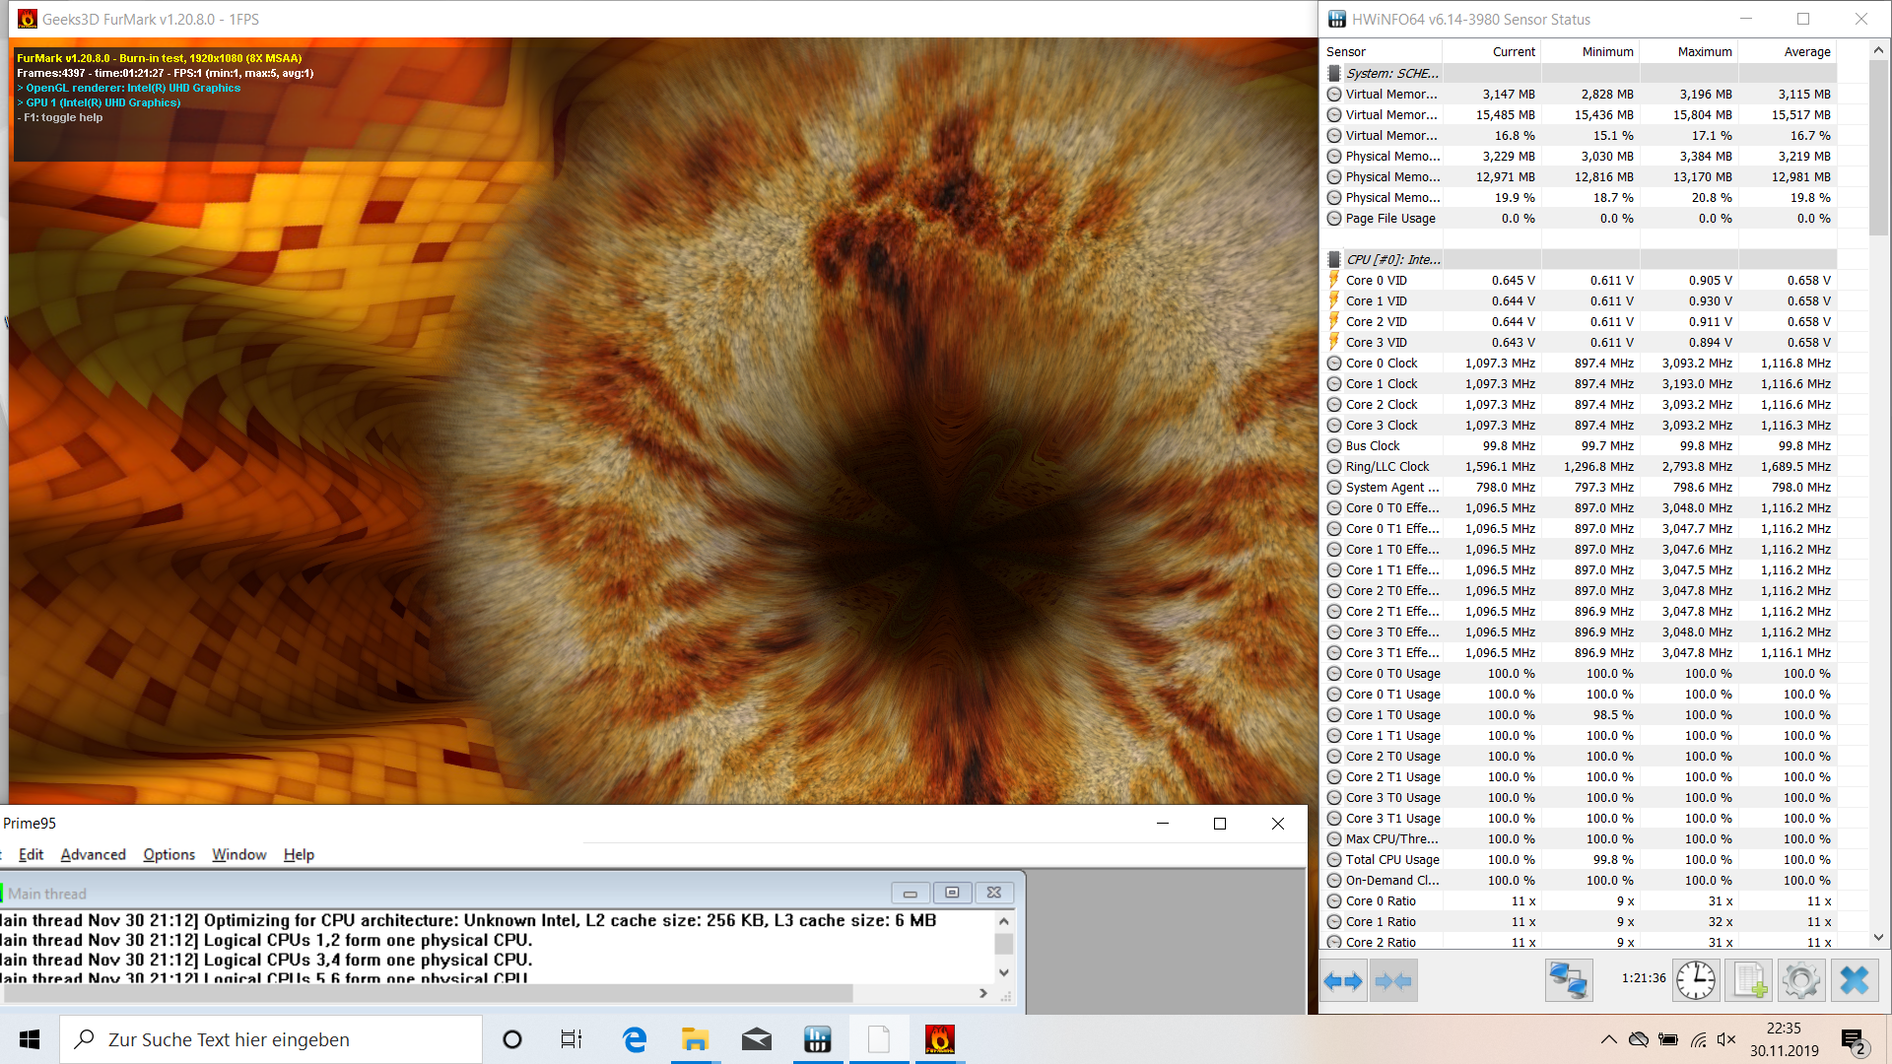
Task: Minimize the Main thread child window
Action: [x=910, y=893]
